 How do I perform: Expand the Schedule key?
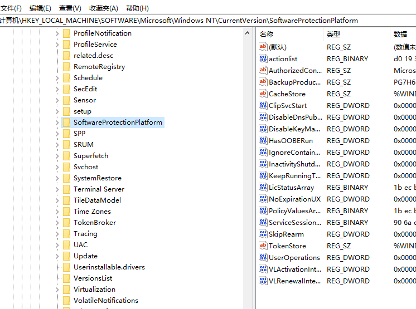tap(57, 78)
